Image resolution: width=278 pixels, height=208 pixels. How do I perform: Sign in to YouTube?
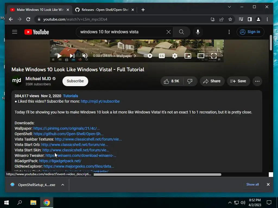[250, 32]
